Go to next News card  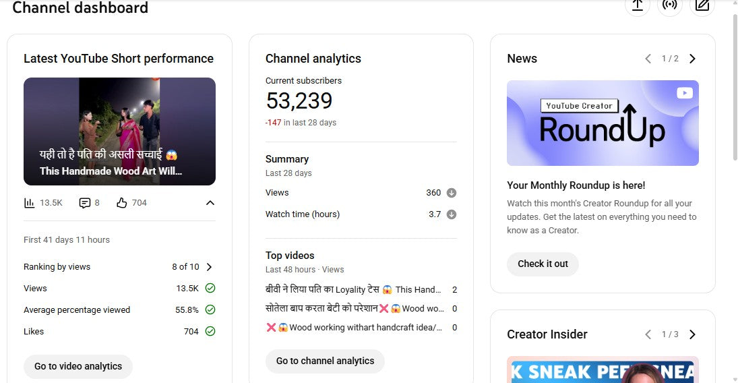692,59
